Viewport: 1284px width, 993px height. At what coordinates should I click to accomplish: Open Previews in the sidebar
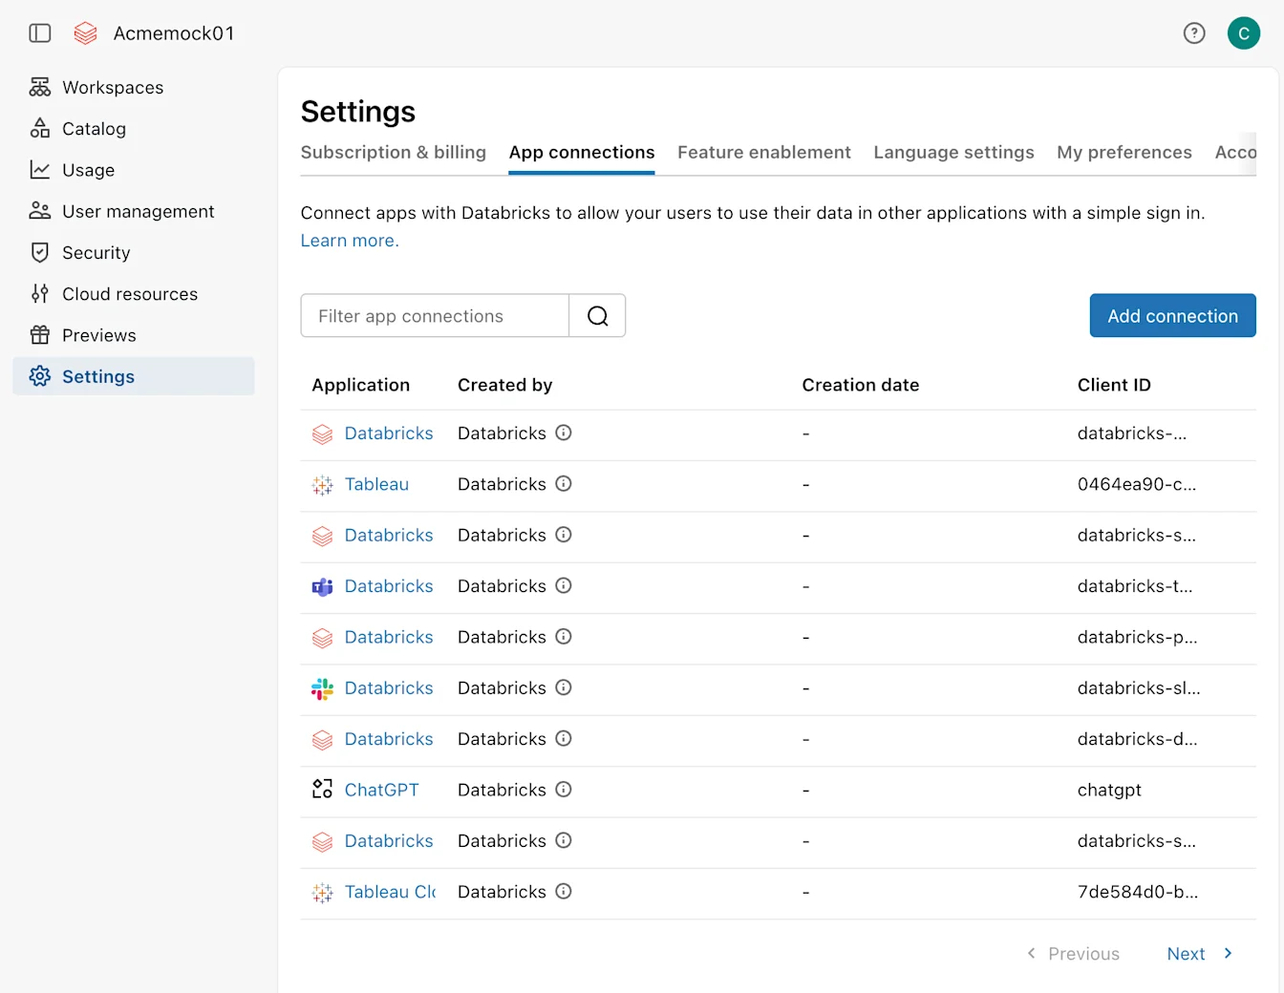tap(134, 335)
